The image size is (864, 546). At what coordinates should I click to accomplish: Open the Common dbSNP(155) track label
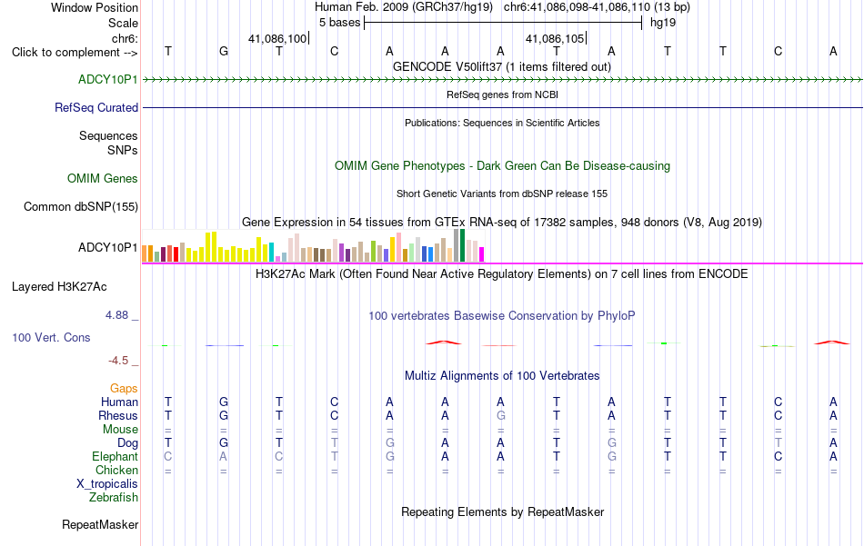pyautogui.click(x=80, y=206)
